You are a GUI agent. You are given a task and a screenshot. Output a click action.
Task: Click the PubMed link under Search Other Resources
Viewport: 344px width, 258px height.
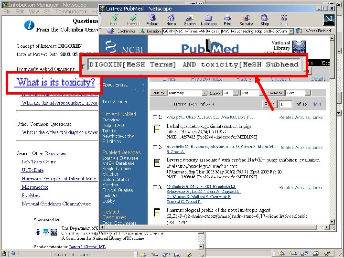pos(31,195)
